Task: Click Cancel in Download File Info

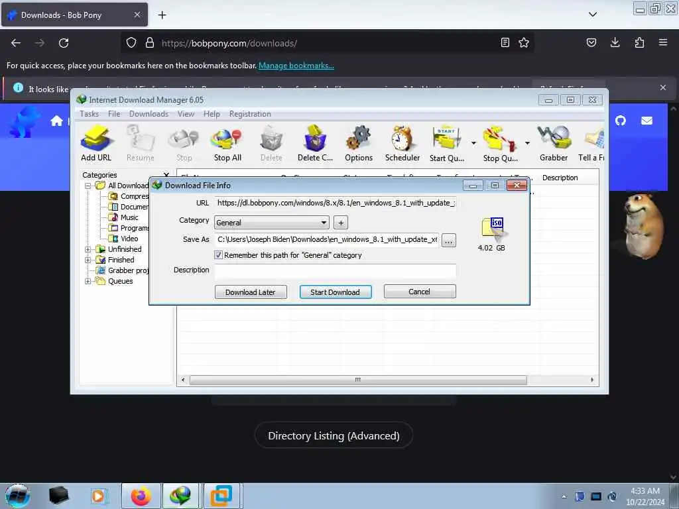Action: point(420,292)
